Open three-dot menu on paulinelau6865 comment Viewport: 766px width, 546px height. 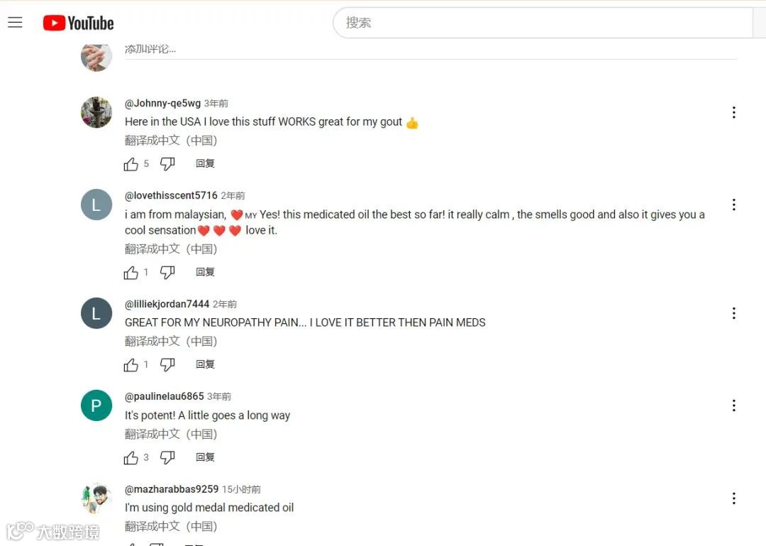pos(734,405)
